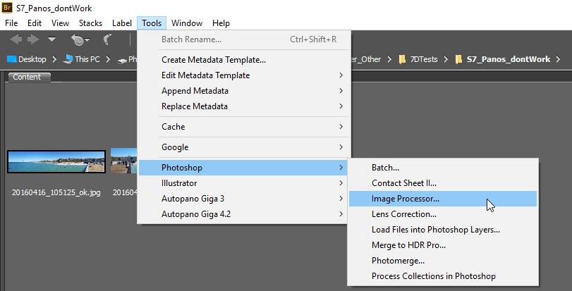Open the View menu

tap(60, 23)
